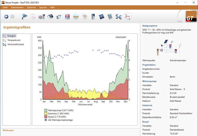This screenshot has height=136, width=198.
Task: Click the ground layer heat source icon
Action: [76, 17]
